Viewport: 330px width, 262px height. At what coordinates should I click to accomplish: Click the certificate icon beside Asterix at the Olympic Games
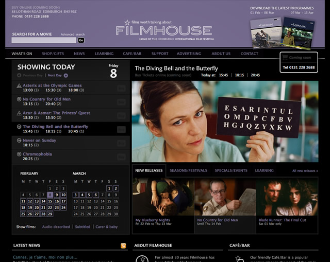pyautogui.click(x=19, y=86)
